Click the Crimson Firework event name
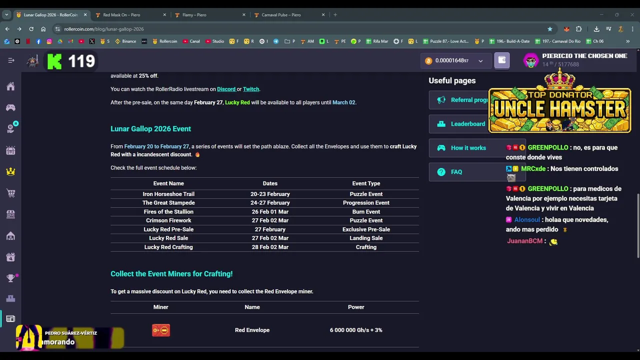Screen dimensions: 640x360 (x=168, y=220)
